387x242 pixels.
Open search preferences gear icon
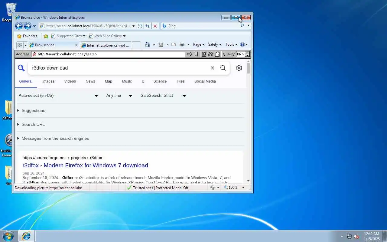click(239, 68)
